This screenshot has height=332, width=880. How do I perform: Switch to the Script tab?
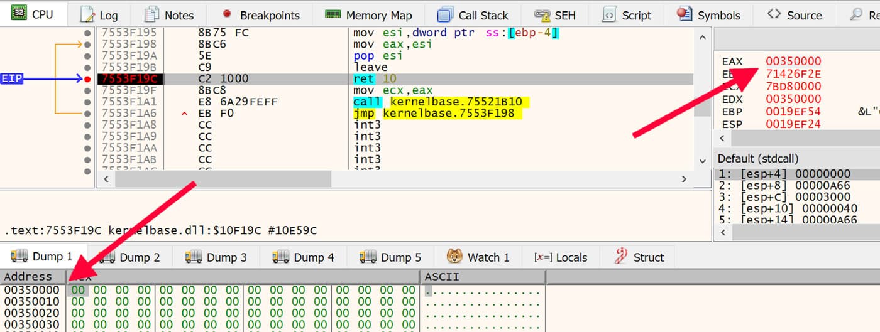627,15
